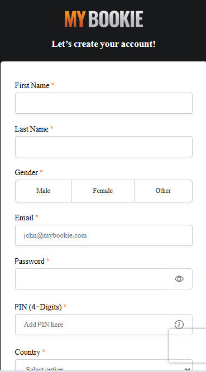Click the reCAPTCHA badge

[x=188, y=346]
